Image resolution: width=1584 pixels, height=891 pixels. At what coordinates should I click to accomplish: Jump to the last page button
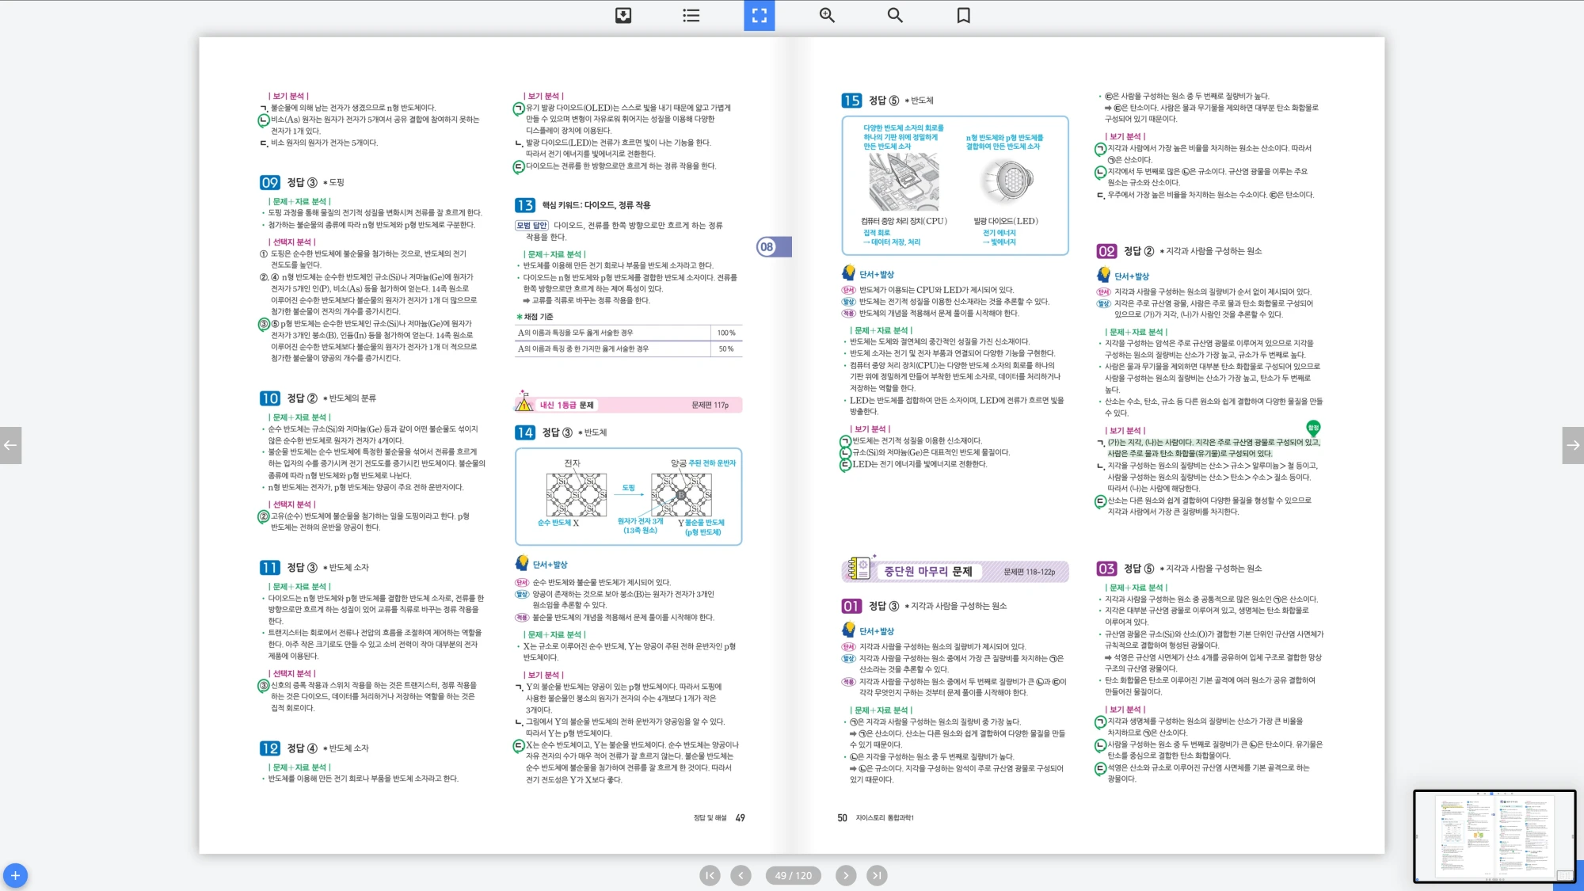(876, 875)
